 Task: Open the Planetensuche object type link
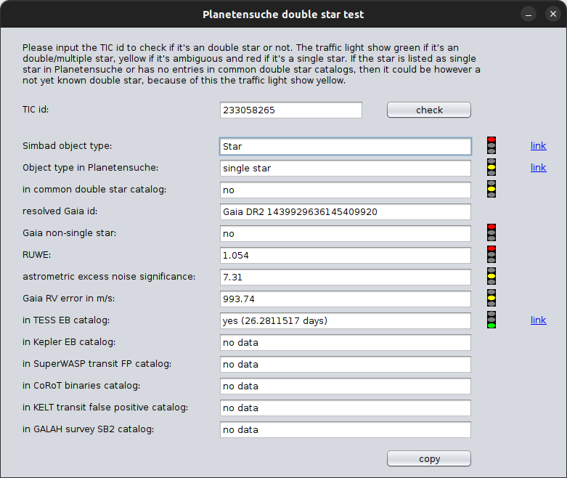pyautogui.click(x=538, y=168)
